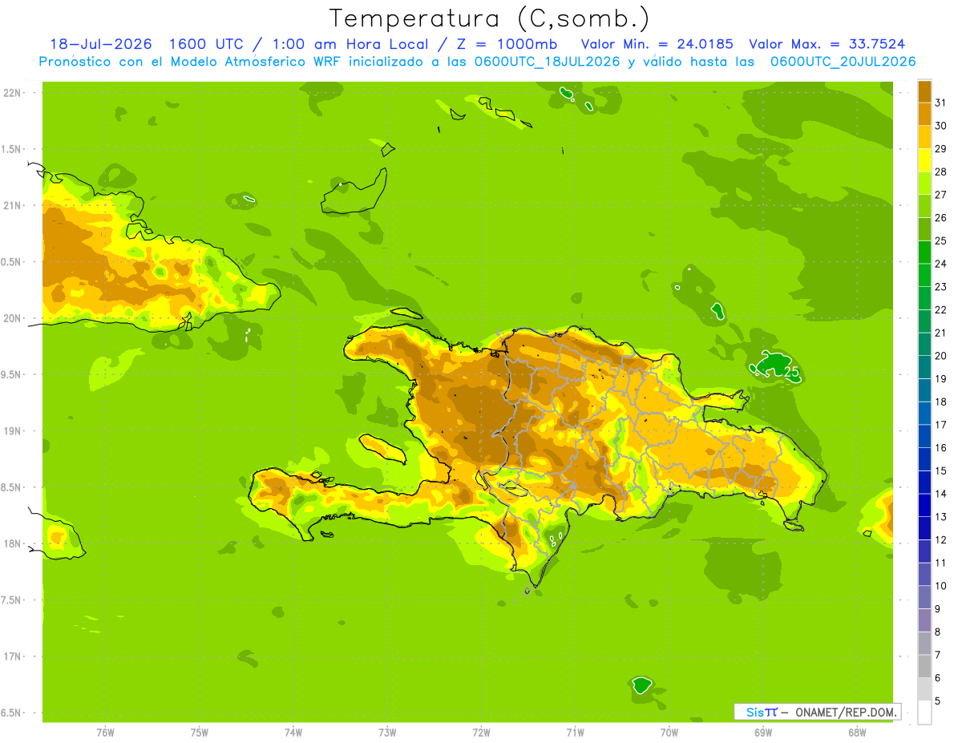962x743 pixels.
Task: Click the colorbar swatch between 5 and 6
Action: point(924,689)
